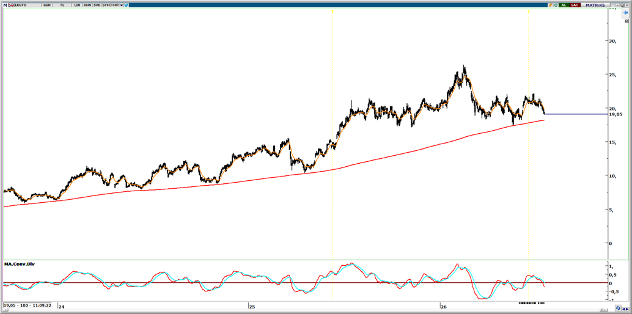This screenshot has width=632, height=314.
Task: Click the blue left arrow icon
Action: point(625,12)
